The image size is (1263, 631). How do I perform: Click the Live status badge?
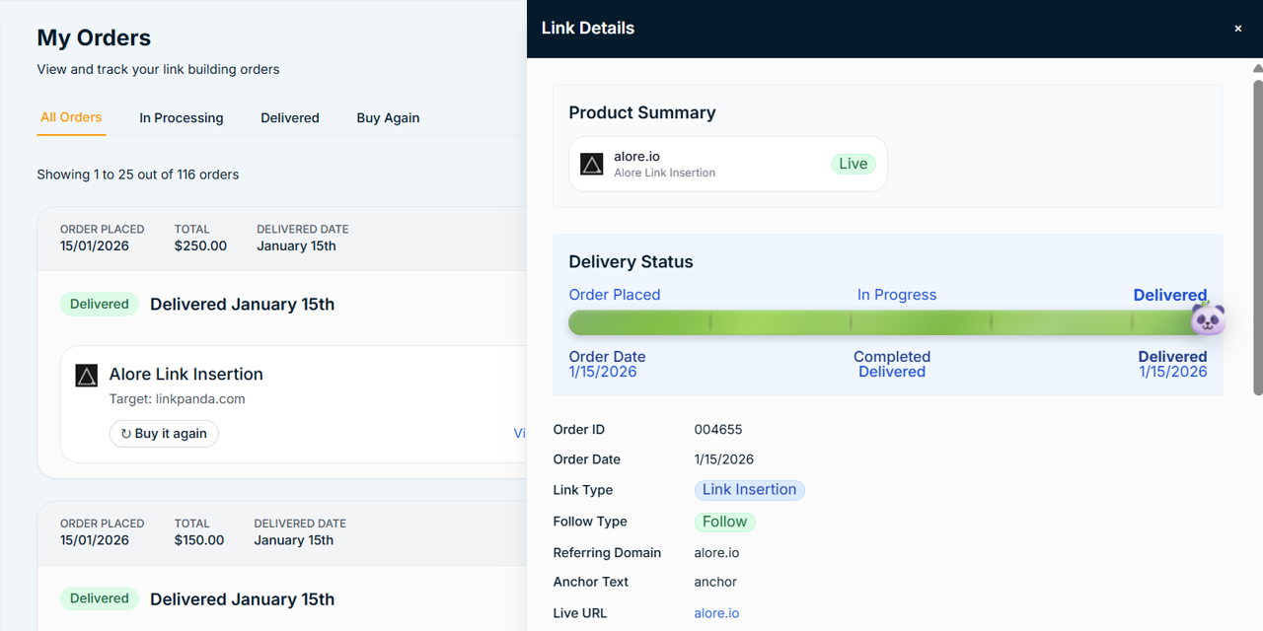tap(853, 164)
